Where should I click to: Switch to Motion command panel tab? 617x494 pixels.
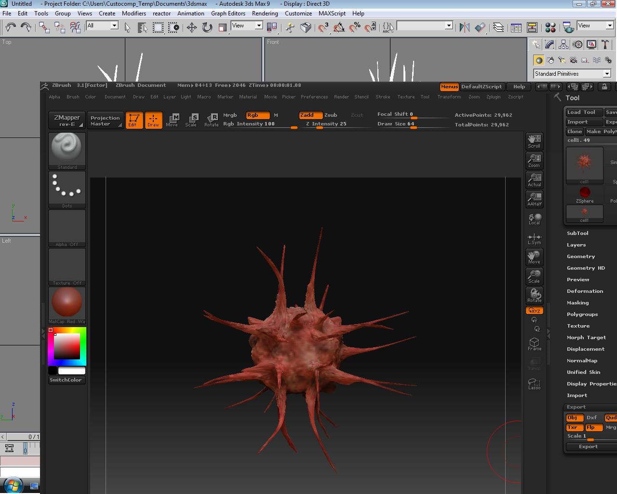coord(577,45)
